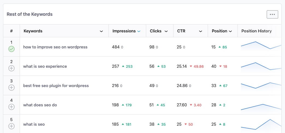Viewport: 285px width, 133px height.
Task: Click green checkmark icon in row 1
Action: (11, 49)
